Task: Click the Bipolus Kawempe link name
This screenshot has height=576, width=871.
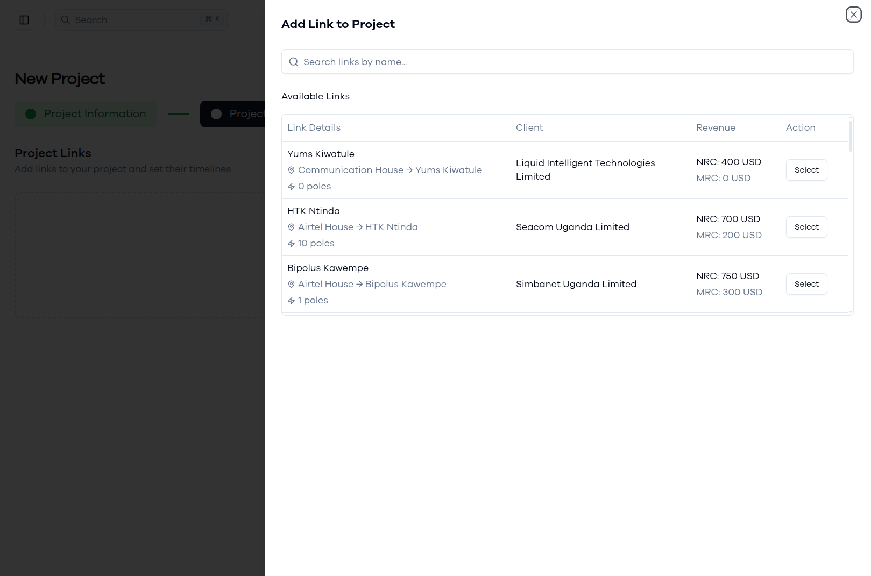Action: (328, 268)
